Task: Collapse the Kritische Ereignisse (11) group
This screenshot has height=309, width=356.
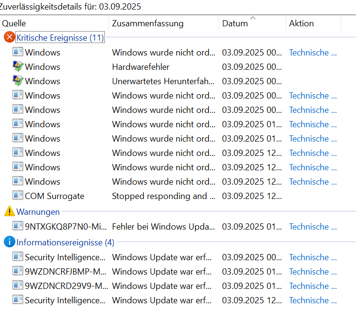Action: (60, 38)
